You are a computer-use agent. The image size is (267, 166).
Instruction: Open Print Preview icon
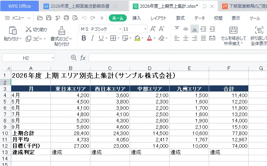75,18
